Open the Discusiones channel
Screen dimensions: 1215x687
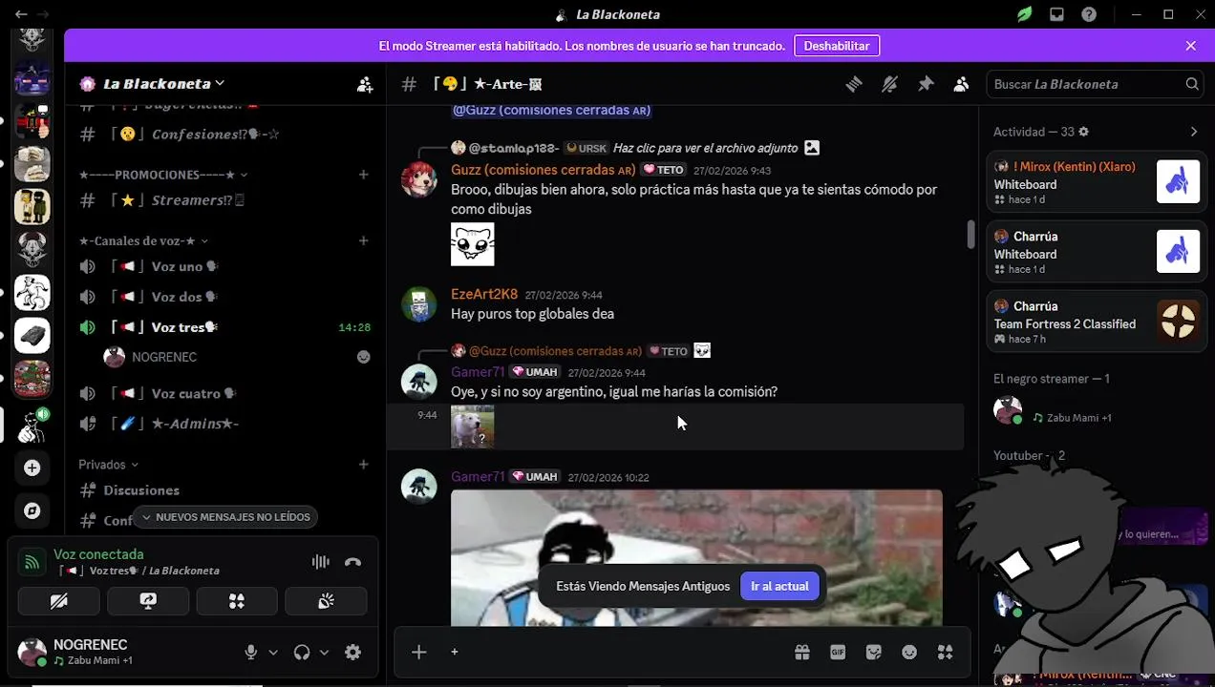point(224,489)
